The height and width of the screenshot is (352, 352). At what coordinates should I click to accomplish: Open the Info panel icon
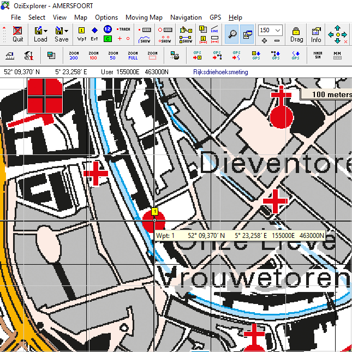(x=316, y=34)
